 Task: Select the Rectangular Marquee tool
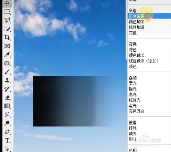7,12
